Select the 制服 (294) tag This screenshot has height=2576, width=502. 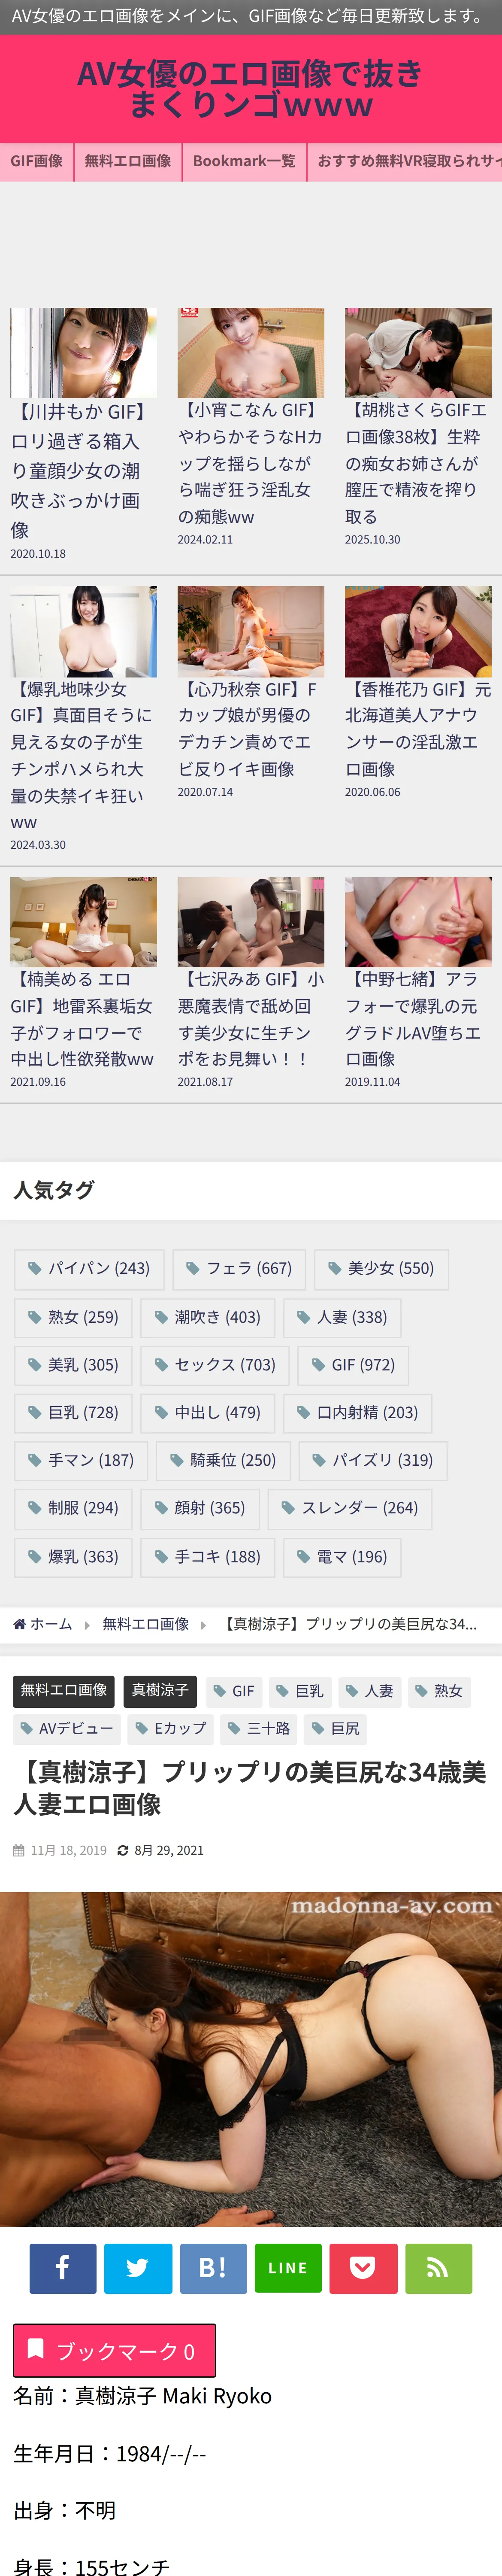point(73,1508)
